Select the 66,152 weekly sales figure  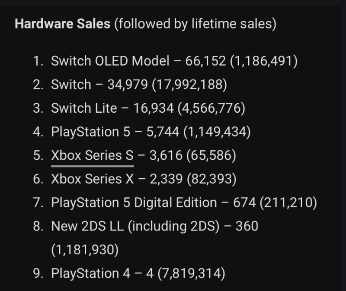(x=205, y=61)
